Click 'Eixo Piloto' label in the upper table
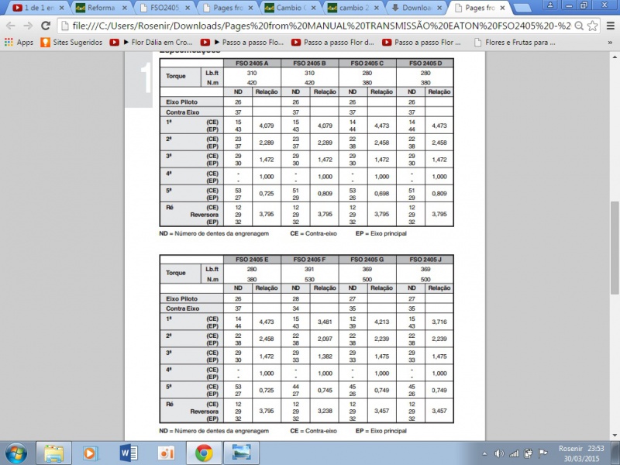 coord(181,102)
